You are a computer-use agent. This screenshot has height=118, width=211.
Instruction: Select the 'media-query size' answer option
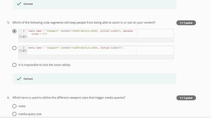click(x=15, y=114)
